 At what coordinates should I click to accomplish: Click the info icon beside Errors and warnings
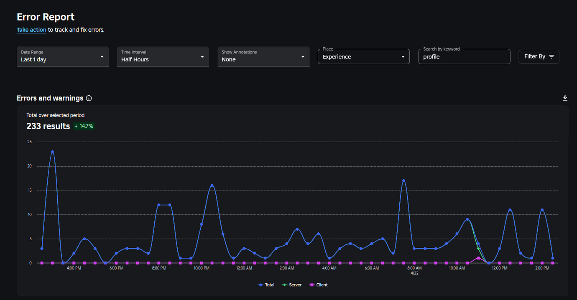[89, 98]
